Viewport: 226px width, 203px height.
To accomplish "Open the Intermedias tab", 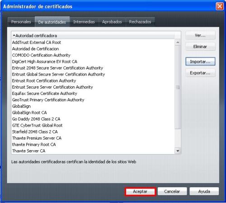I will pyautogui.click(x=84, y=22).
